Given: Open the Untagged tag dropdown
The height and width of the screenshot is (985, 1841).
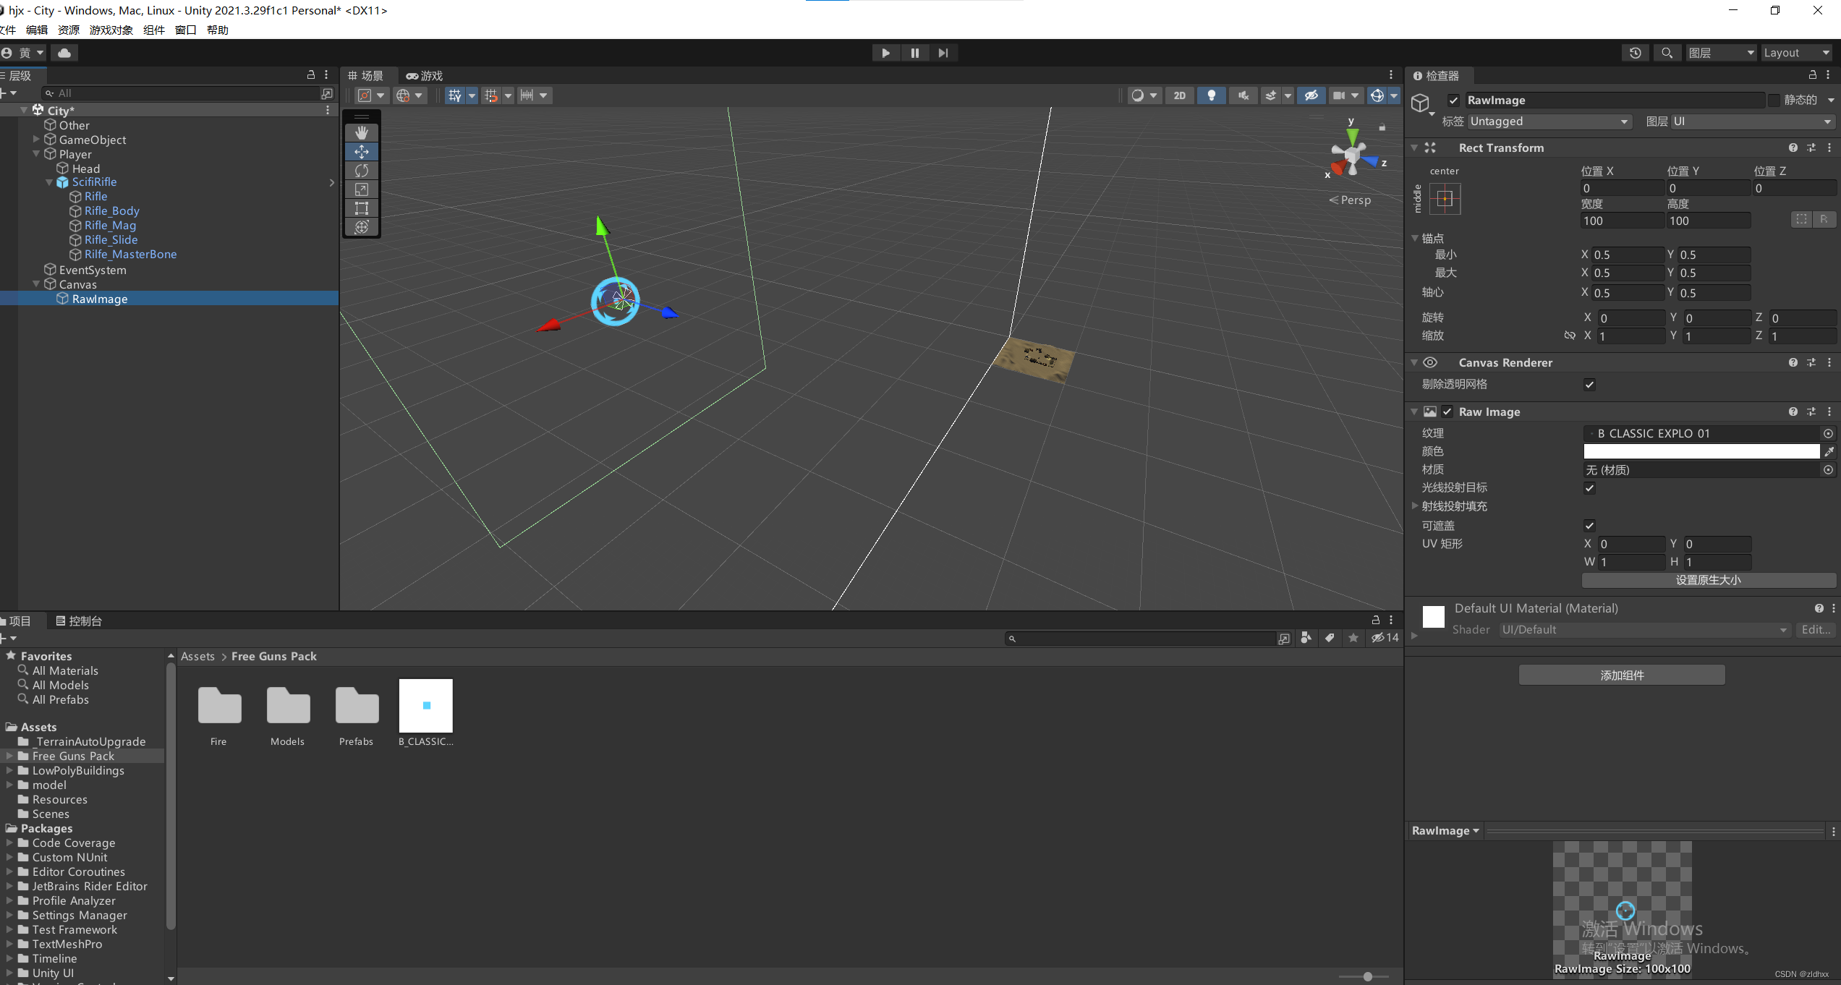Looking at the screenshot, I should (1548, 121).
